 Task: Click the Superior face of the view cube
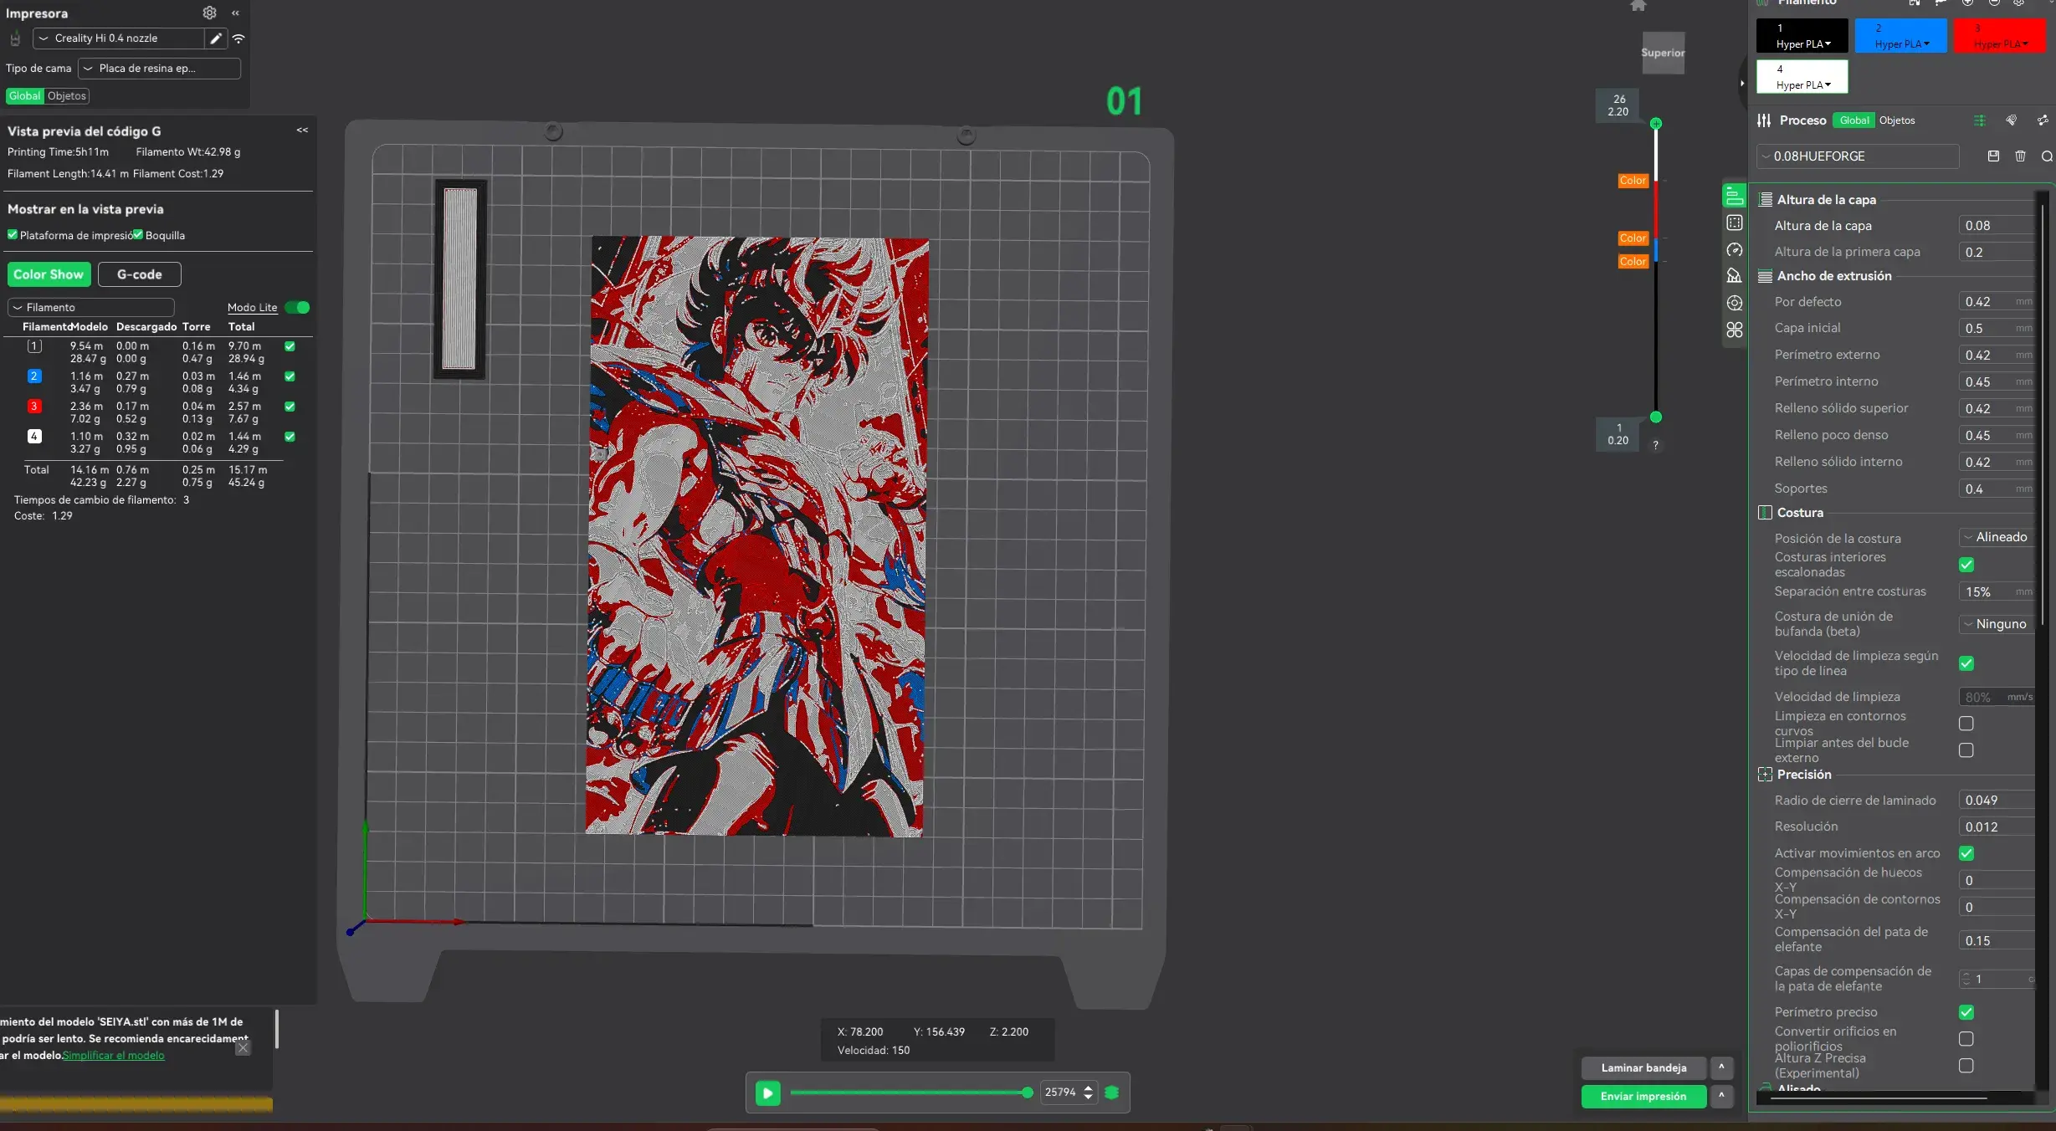pos(1663,53)
